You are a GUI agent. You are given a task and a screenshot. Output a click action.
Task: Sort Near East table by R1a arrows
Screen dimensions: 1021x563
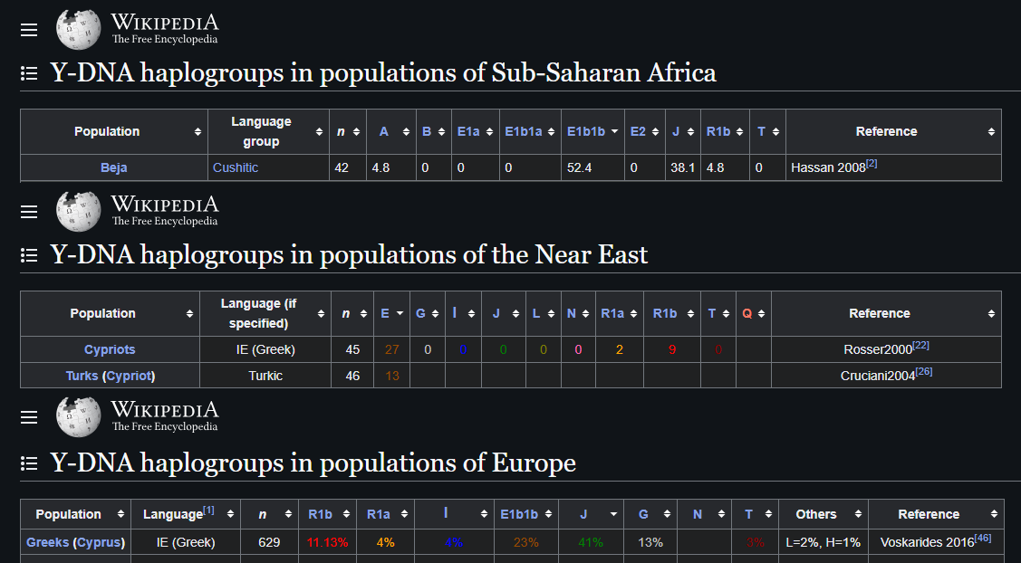tap(633, 314)
